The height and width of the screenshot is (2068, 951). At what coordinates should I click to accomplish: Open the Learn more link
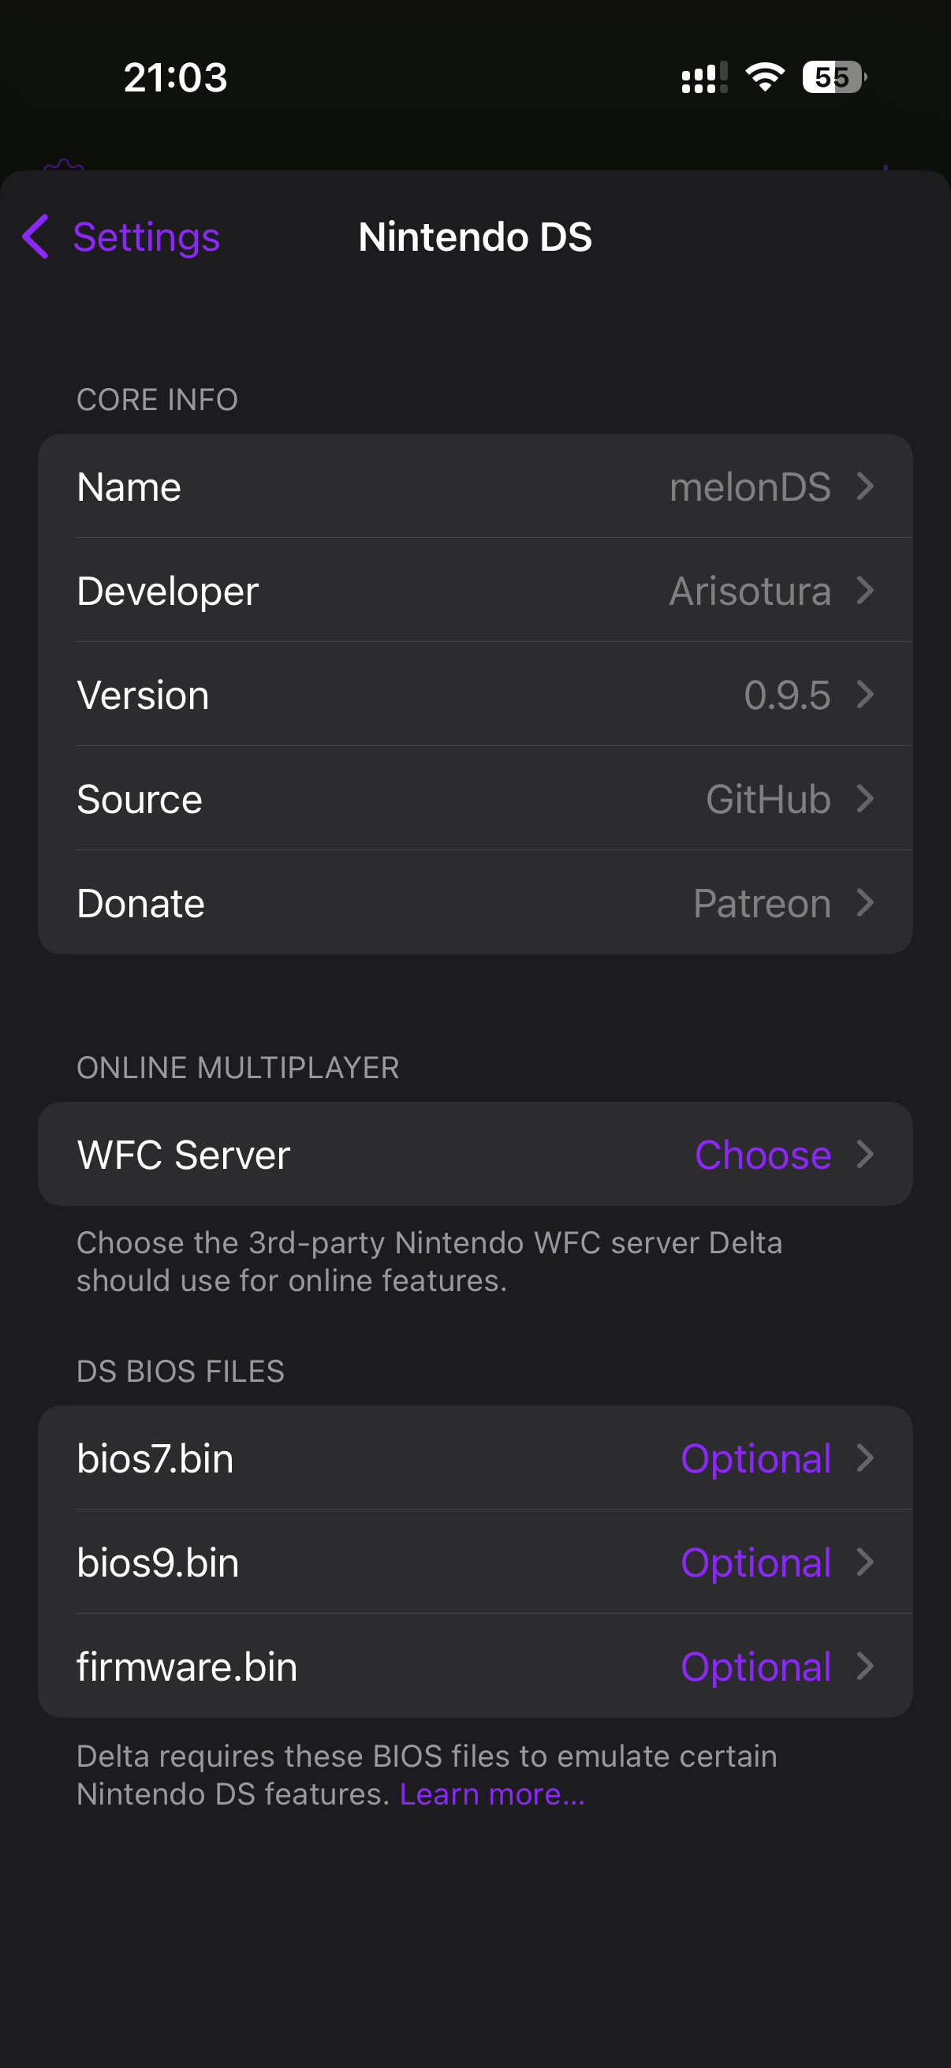click(x=492, y=1794)
